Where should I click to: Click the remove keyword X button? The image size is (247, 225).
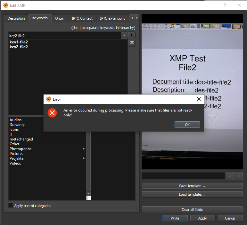coord(132,43)
